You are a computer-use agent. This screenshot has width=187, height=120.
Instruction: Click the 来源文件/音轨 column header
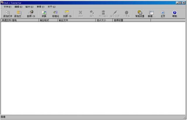pos(20,20)
